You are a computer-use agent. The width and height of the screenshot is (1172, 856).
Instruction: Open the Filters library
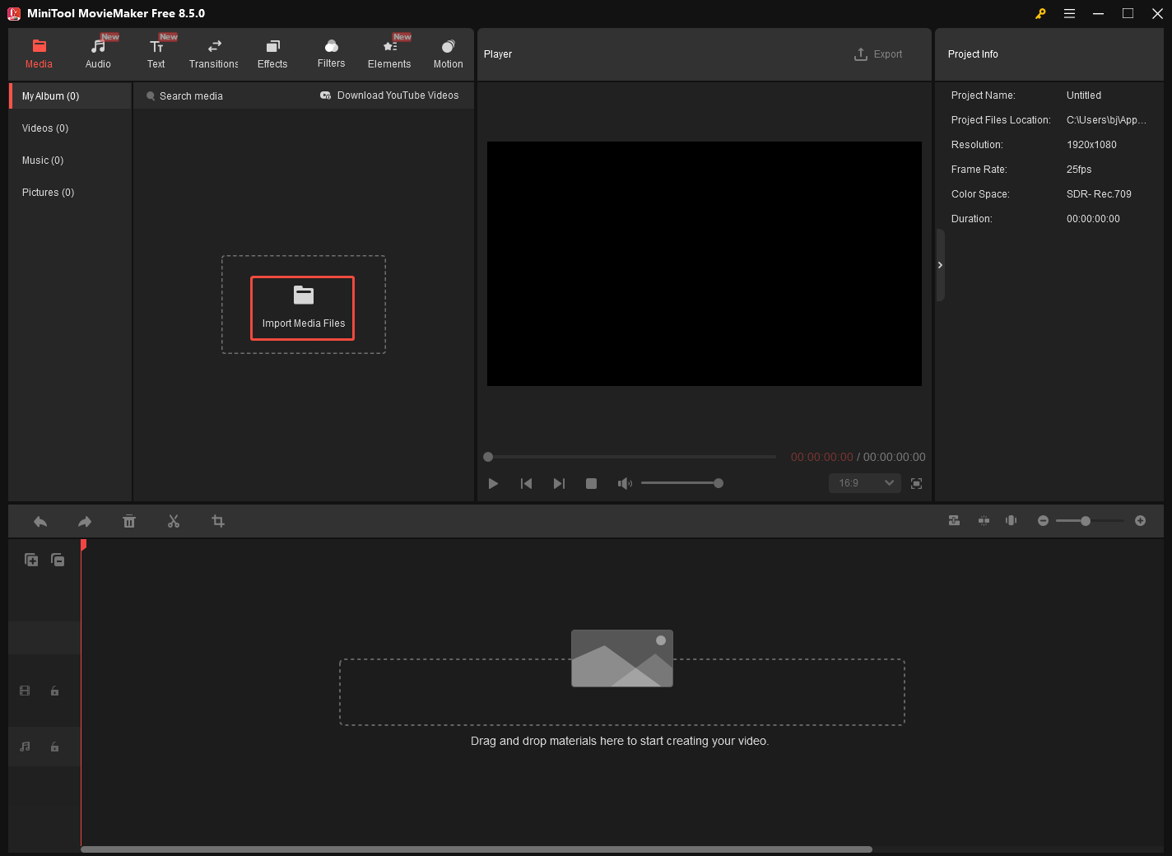pos(331,53)
